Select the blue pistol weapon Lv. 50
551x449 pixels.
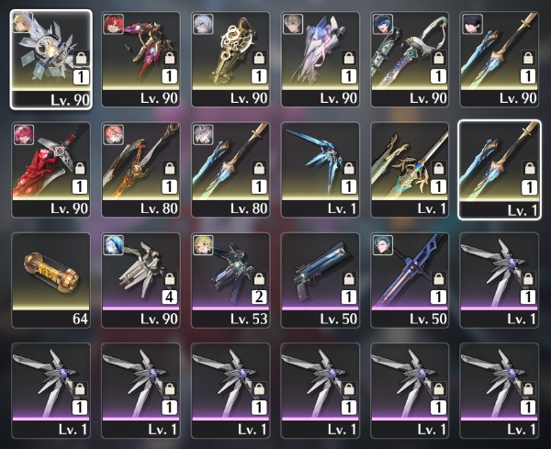(320, 280)
